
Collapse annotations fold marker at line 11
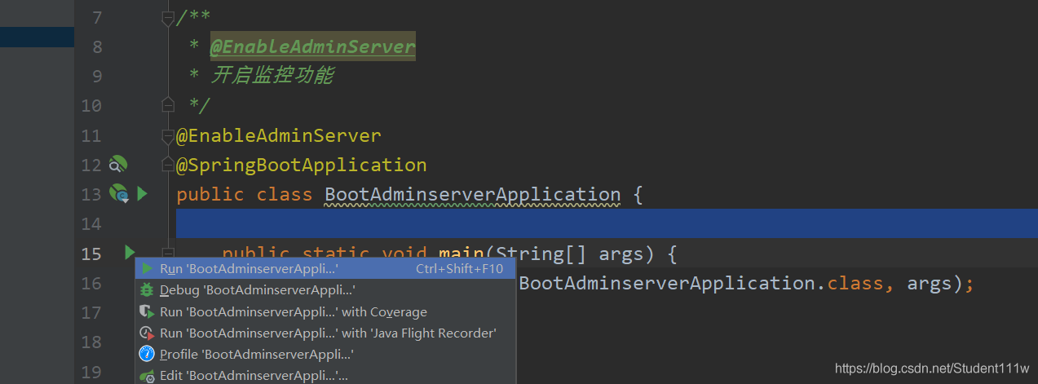pyautogui.click(x=168, y=135)
